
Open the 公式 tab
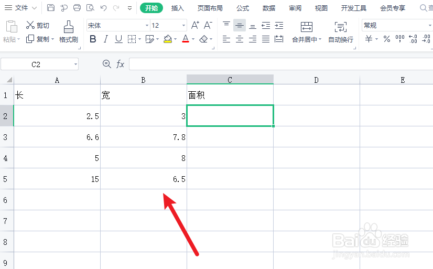pos(243,8)
